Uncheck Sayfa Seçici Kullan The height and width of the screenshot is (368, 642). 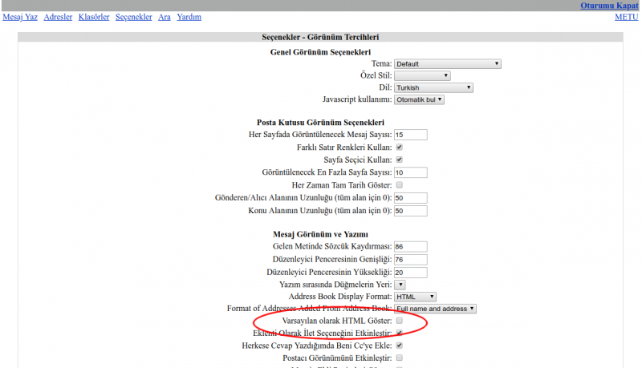click(x=399, y=160)
